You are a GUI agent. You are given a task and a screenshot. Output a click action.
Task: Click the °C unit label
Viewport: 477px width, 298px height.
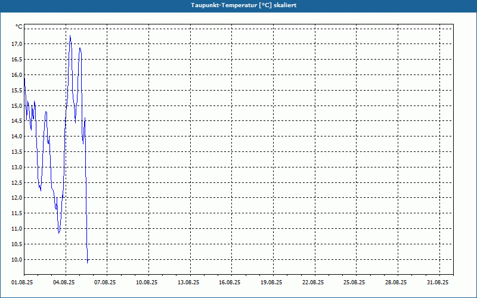(19, 27)
